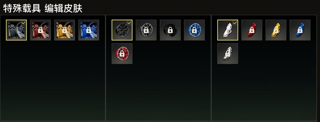The height and width of the screenshot is (122, 320).
Task: Select the locked blue brake caliper
Action: [300, 30]
